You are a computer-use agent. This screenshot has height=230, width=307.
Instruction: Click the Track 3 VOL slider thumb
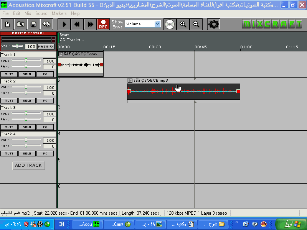coord(26,113)
